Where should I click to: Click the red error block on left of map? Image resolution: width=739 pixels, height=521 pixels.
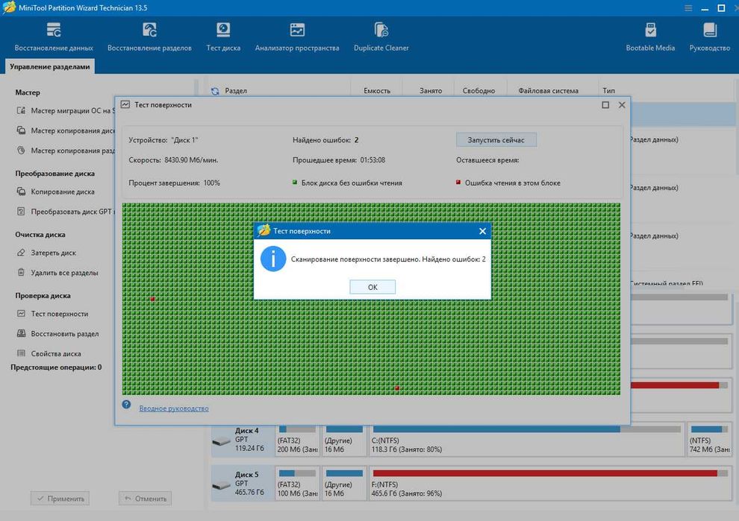coord(152,299)
